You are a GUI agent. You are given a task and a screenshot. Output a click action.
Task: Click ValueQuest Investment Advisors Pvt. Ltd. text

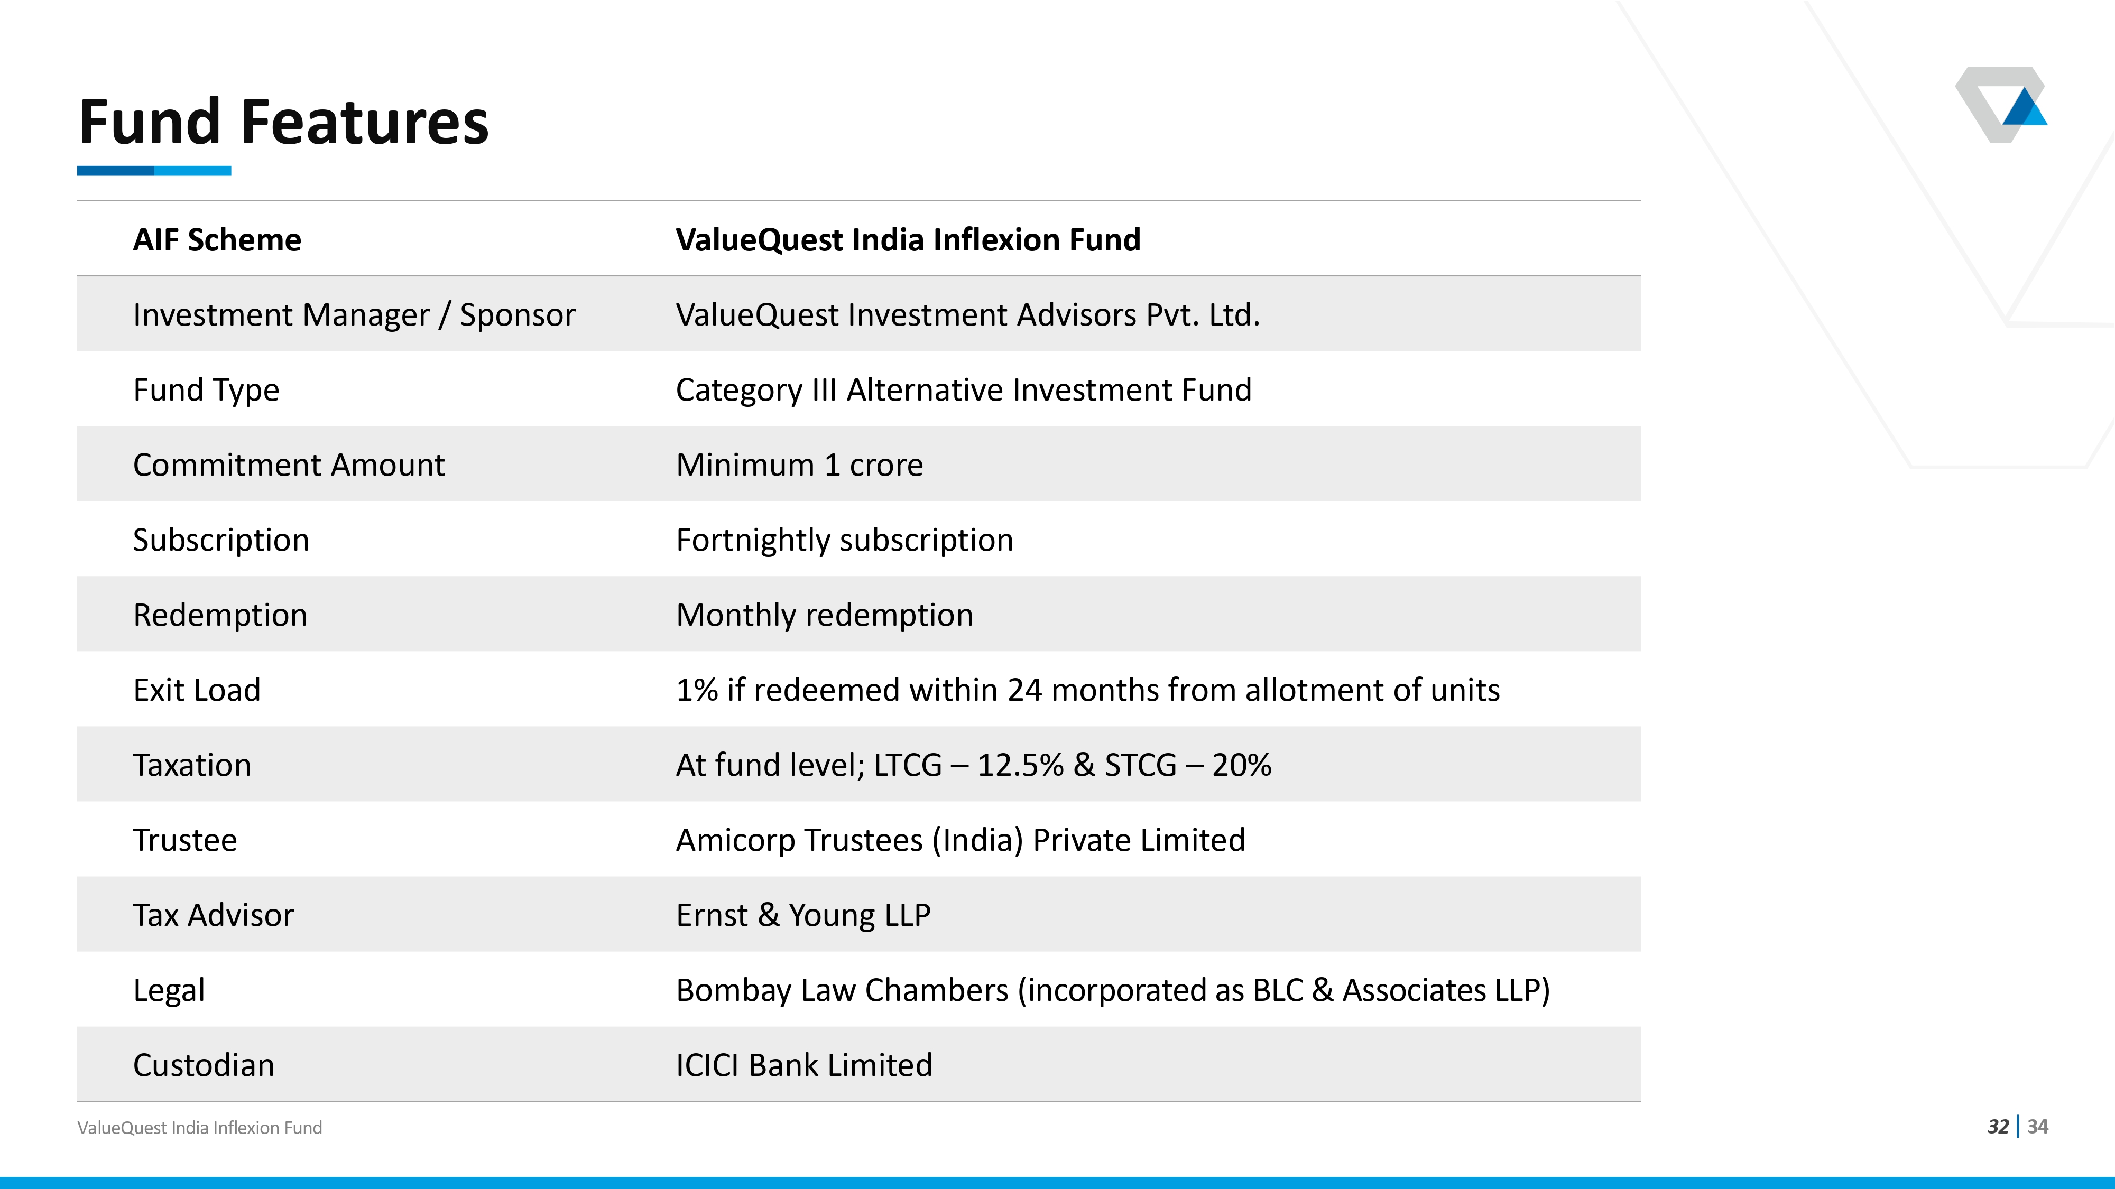pyautogui.click(x=968, y=315)
